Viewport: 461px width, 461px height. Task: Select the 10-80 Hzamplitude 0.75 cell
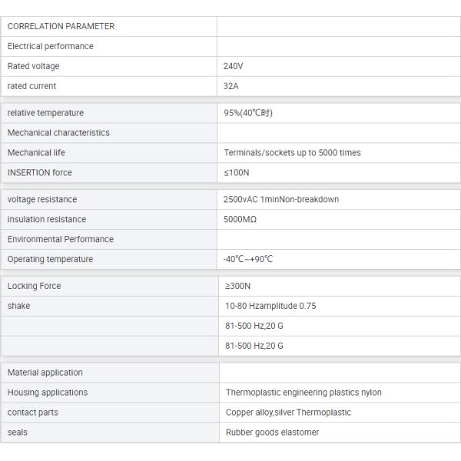tap(340, 306)
